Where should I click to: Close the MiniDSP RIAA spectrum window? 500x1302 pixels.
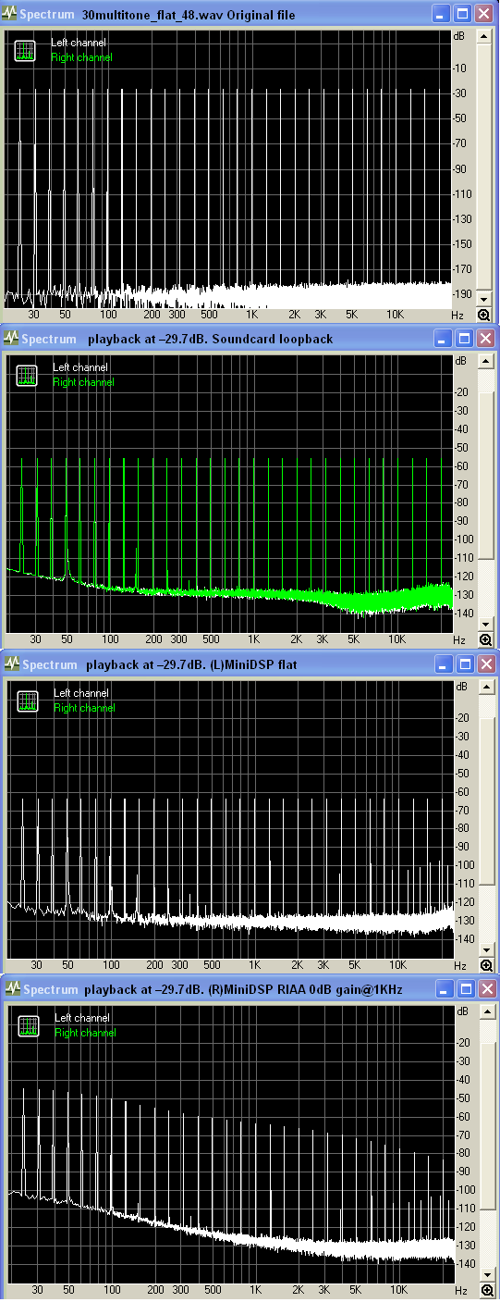(x=485, y=989)
